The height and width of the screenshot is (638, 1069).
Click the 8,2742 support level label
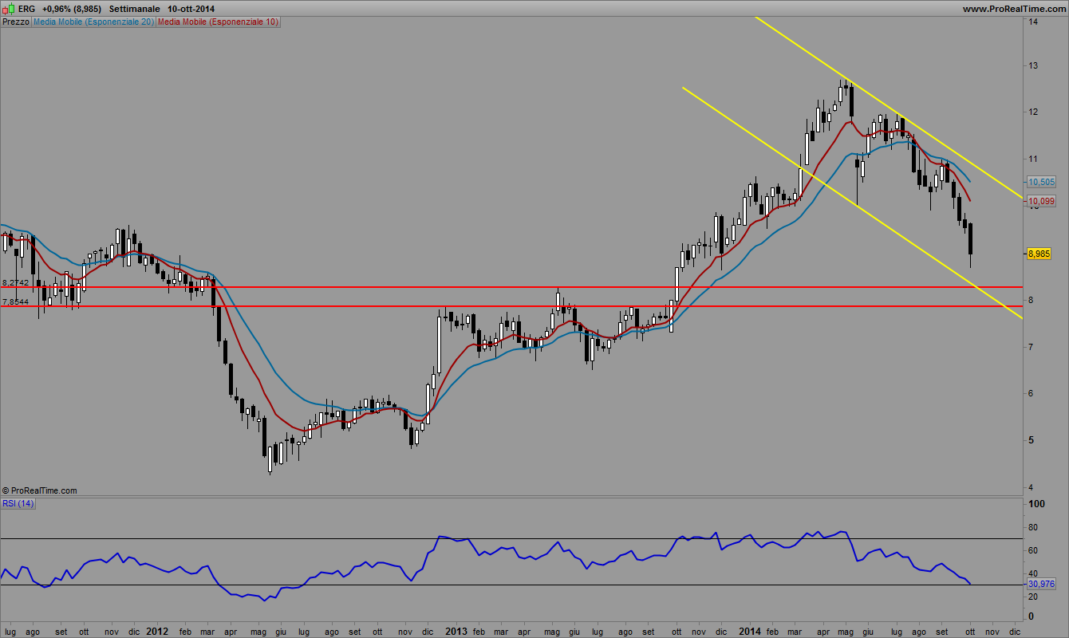pyautogui.click(x=16, y=283)
